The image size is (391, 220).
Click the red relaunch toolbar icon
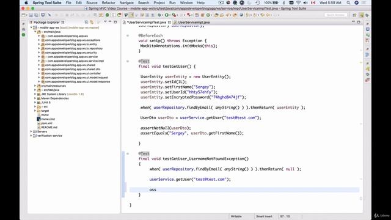(120, 15)
